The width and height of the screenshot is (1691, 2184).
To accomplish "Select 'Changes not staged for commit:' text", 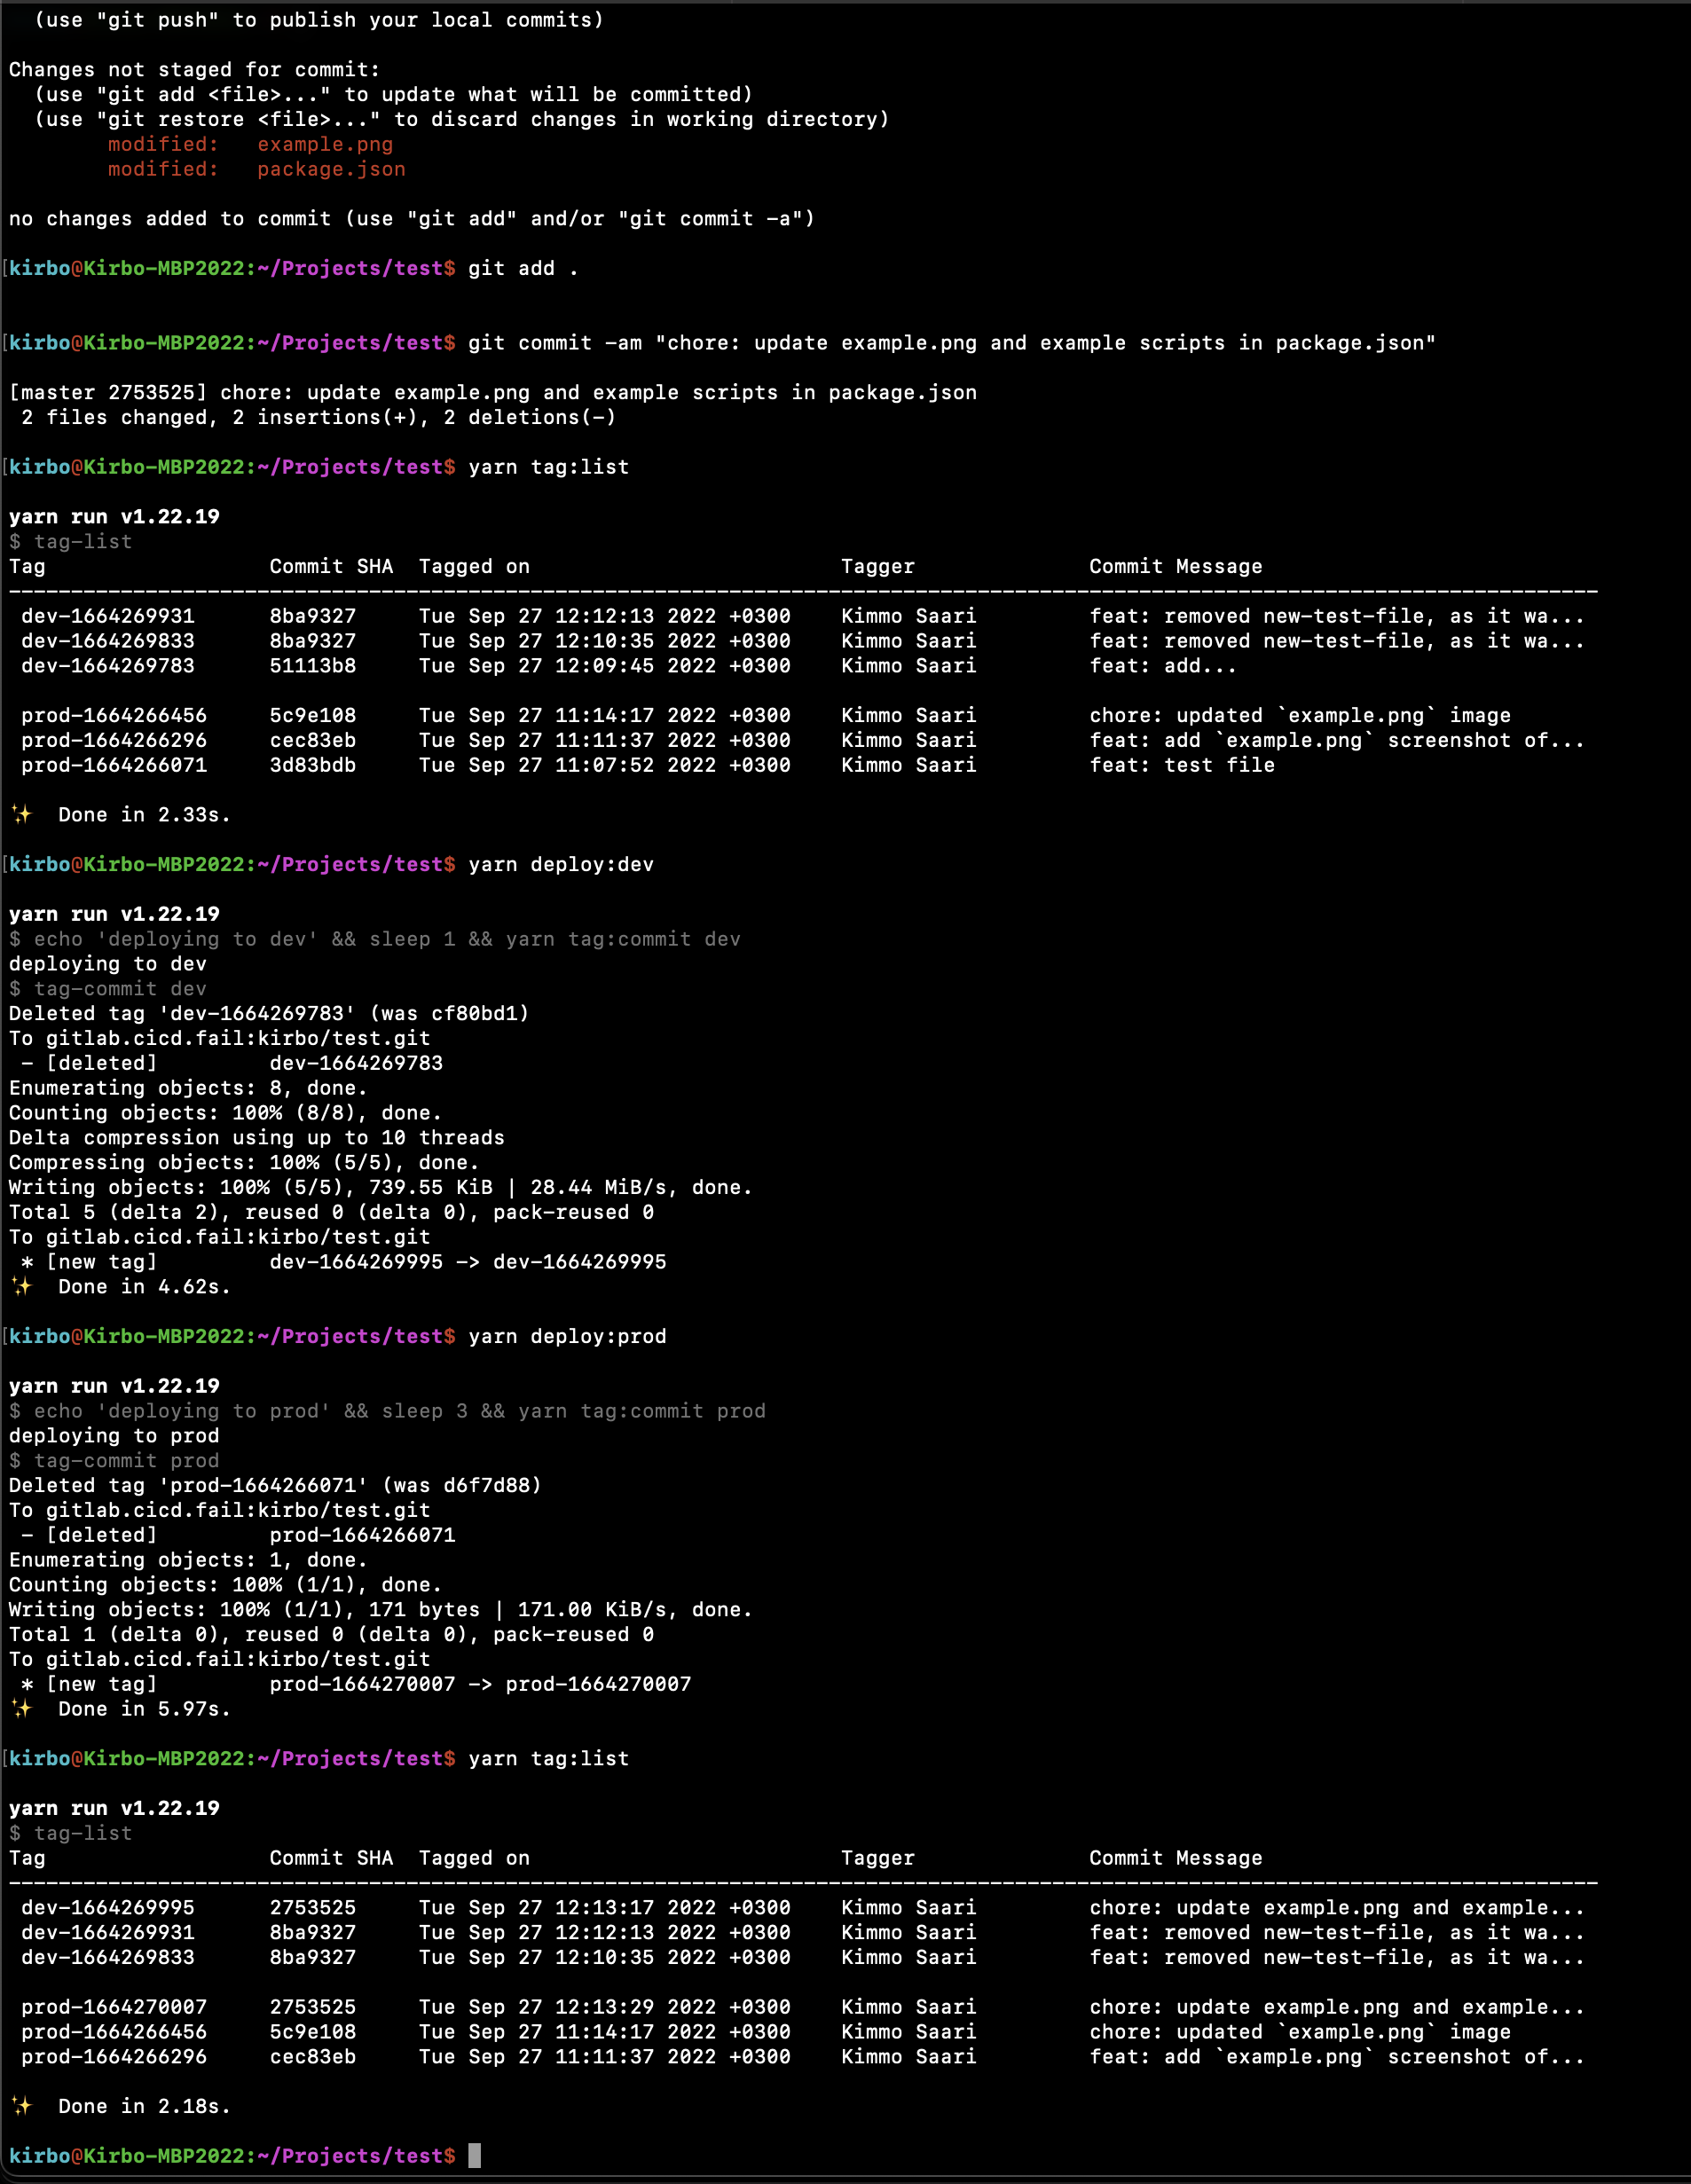I will (195, 70).
